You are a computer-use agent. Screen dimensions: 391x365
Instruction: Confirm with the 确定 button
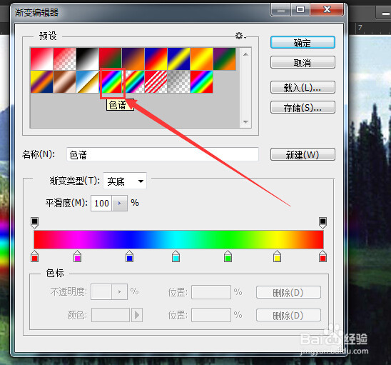[303, 43]
